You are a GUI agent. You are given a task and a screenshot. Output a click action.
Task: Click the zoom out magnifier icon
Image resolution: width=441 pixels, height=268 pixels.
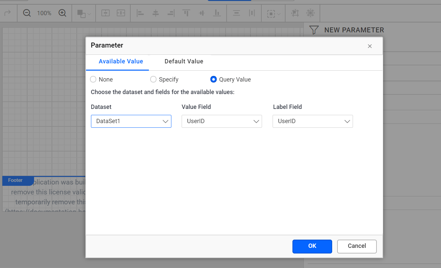pos(27,13)
